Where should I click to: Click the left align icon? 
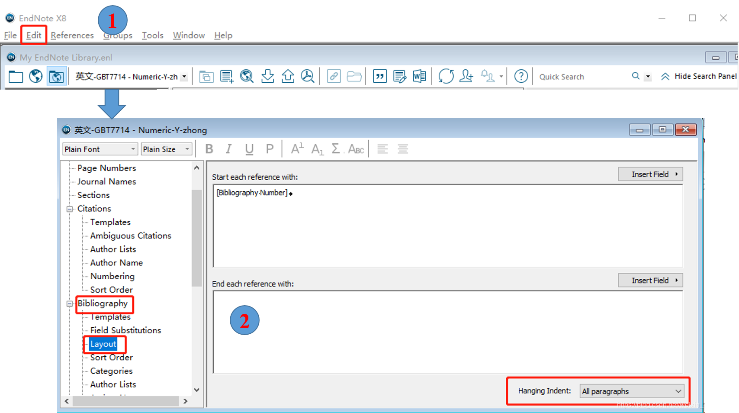382,149
